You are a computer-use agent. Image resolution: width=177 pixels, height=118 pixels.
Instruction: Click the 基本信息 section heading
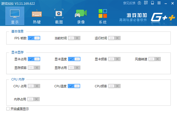17,31
